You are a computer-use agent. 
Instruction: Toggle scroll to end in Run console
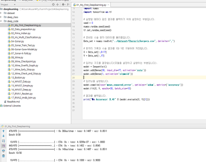pos(4,146)
